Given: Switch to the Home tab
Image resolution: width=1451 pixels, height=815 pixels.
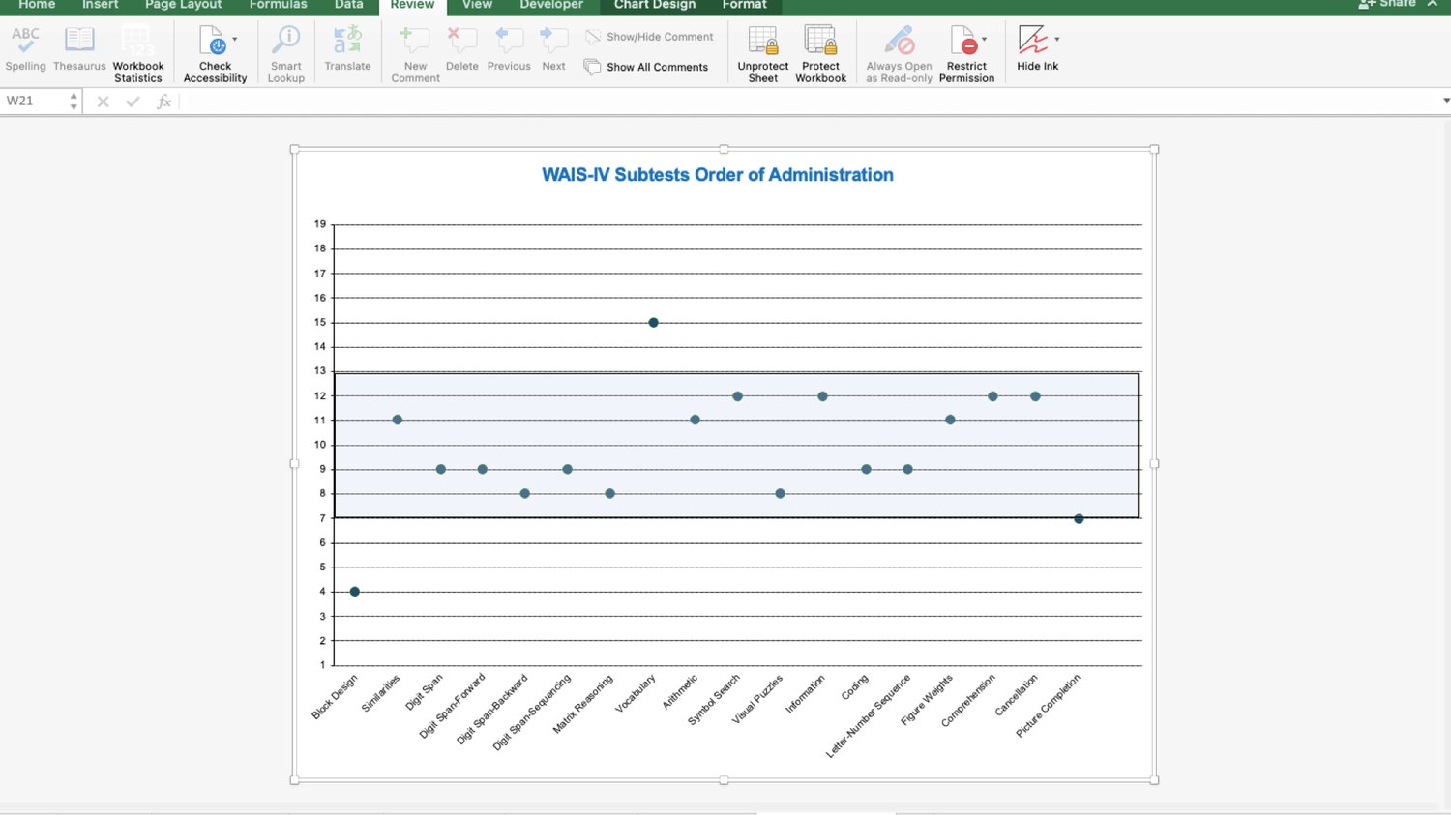Looking at the screenshot, I should pos(37,5).
